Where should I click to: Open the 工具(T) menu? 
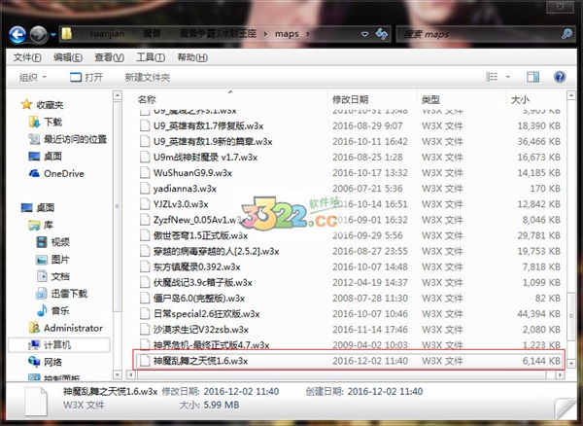click(x=151, y=57)
